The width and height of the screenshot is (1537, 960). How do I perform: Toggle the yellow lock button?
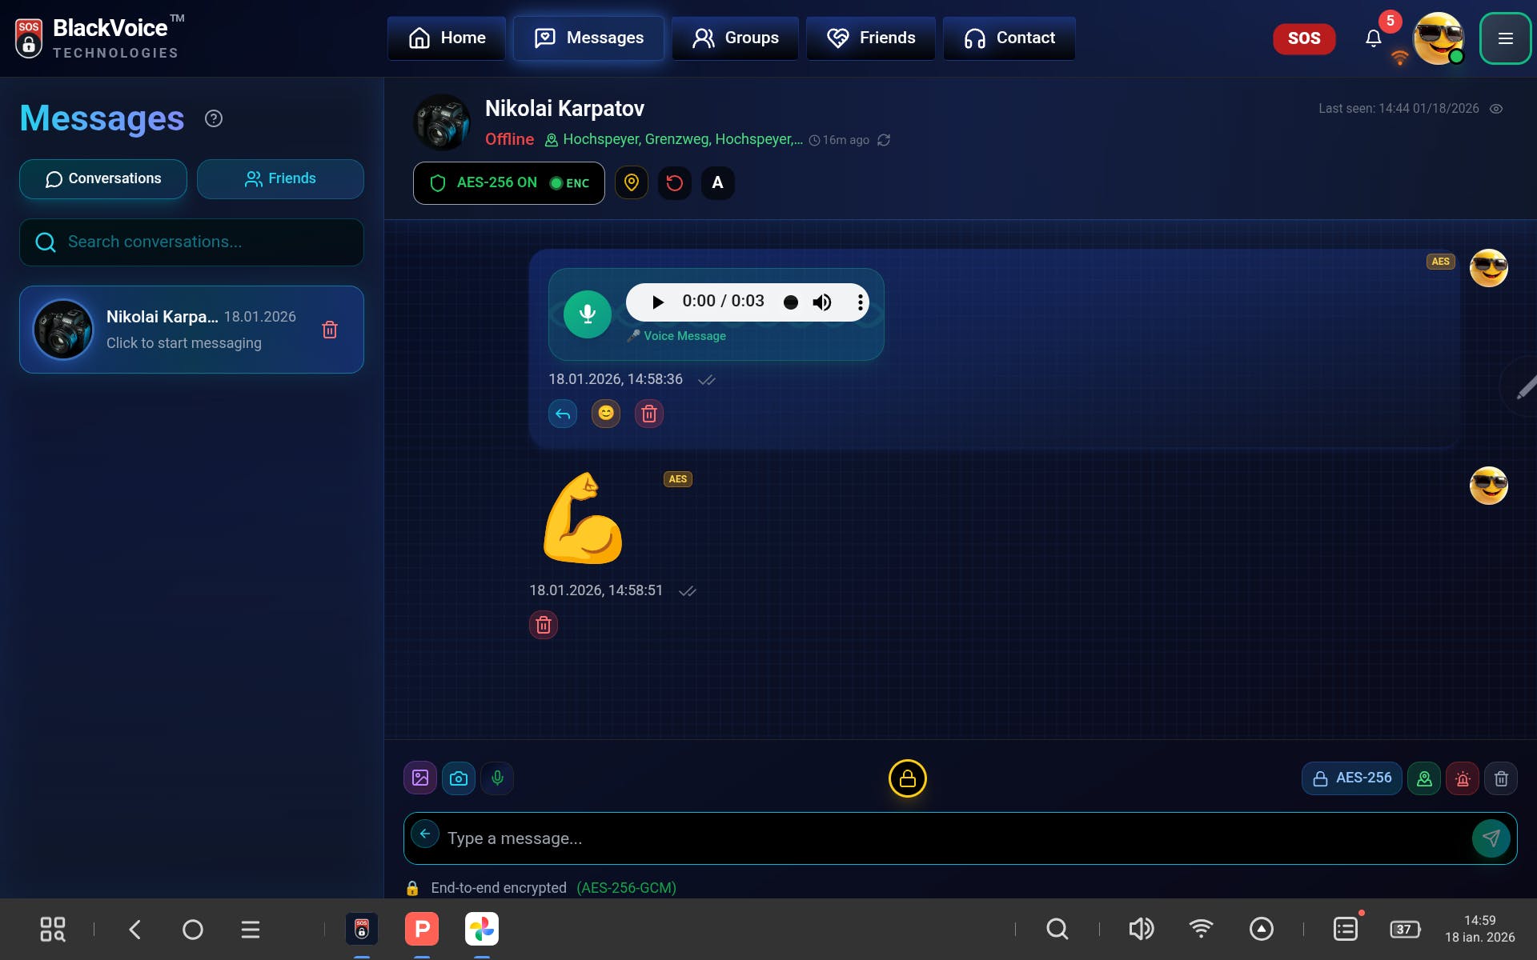(x=907, y=778)
